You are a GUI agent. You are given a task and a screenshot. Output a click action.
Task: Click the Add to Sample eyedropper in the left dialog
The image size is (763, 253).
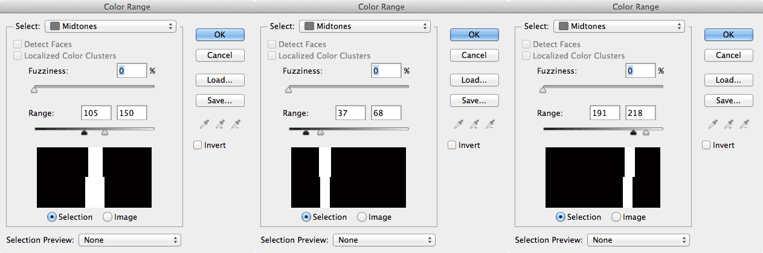click(x=221, y=124)
